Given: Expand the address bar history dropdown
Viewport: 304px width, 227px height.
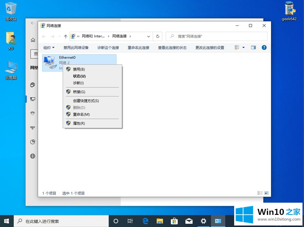Looking at the screenshot, I should [x=149, y=36].
